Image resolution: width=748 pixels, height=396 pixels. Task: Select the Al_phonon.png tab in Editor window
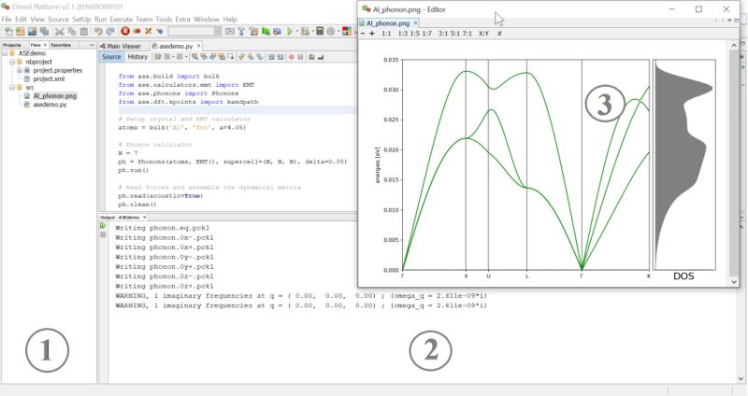click(388, 22)
